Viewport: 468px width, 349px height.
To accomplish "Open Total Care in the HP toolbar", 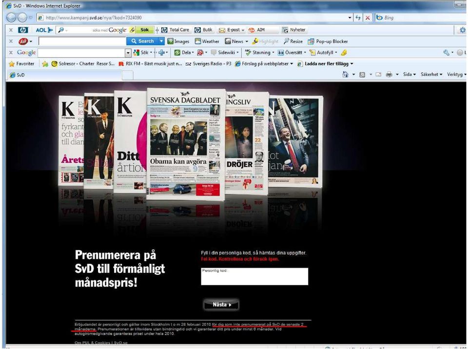I will point(175,30).
